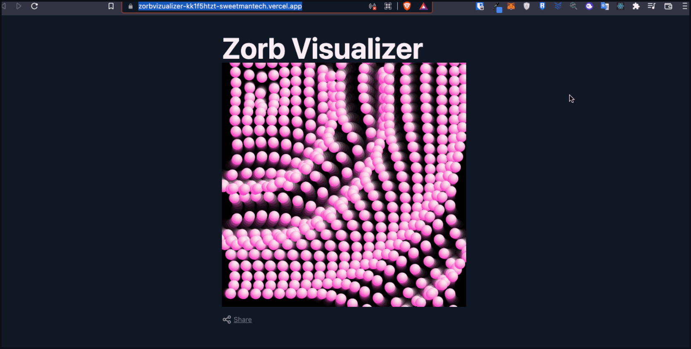Select the zorbvizualizer URL in address bar
The image size is (691, 349).
point(220,6)
